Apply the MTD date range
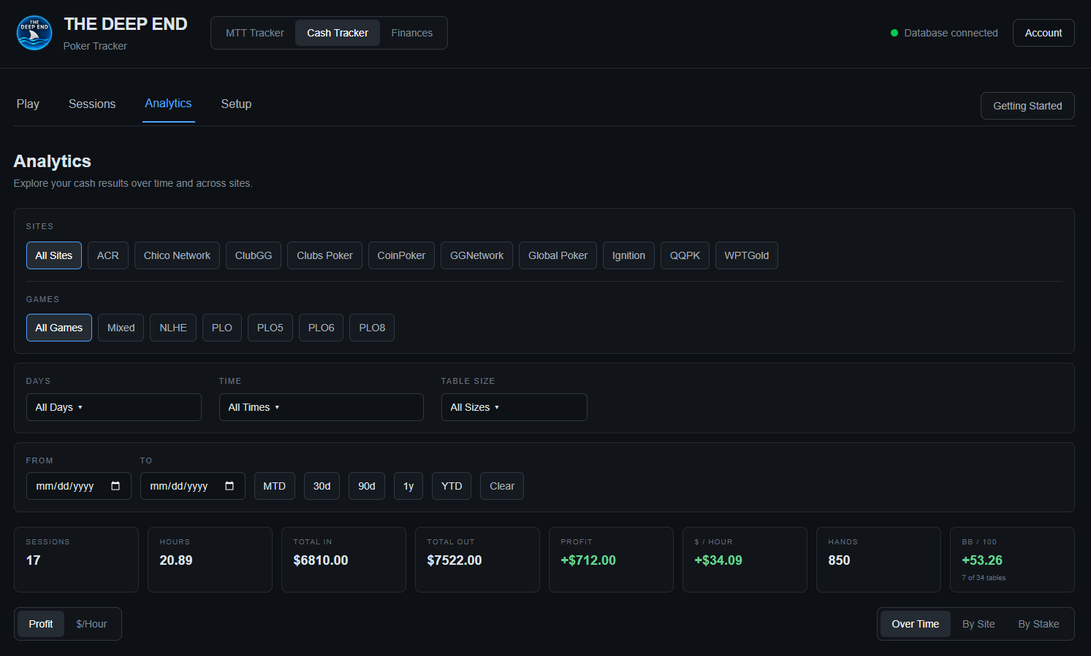 [275, 486]
